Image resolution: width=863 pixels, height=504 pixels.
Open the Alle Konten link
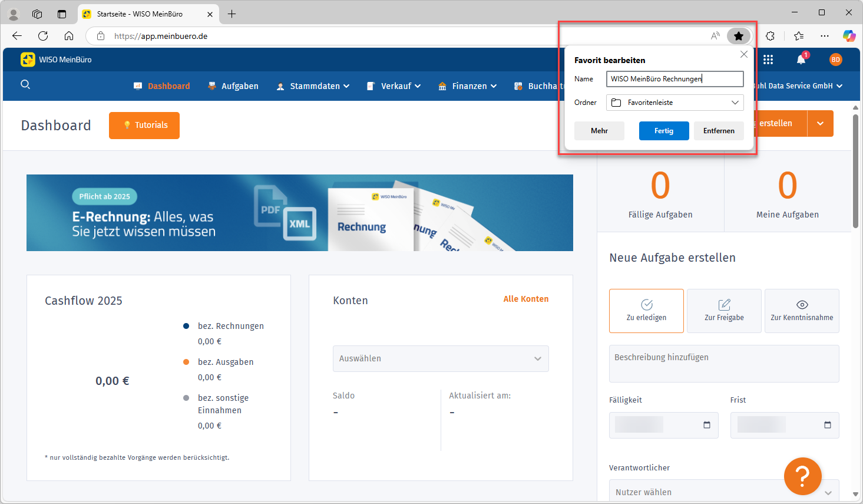point(526,299)
